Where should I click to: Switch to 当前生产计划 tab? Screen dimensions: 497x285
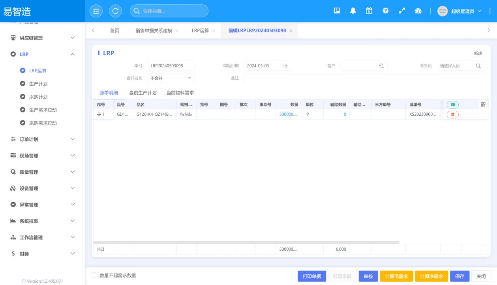pyautogui.click(x=143, y=93)
